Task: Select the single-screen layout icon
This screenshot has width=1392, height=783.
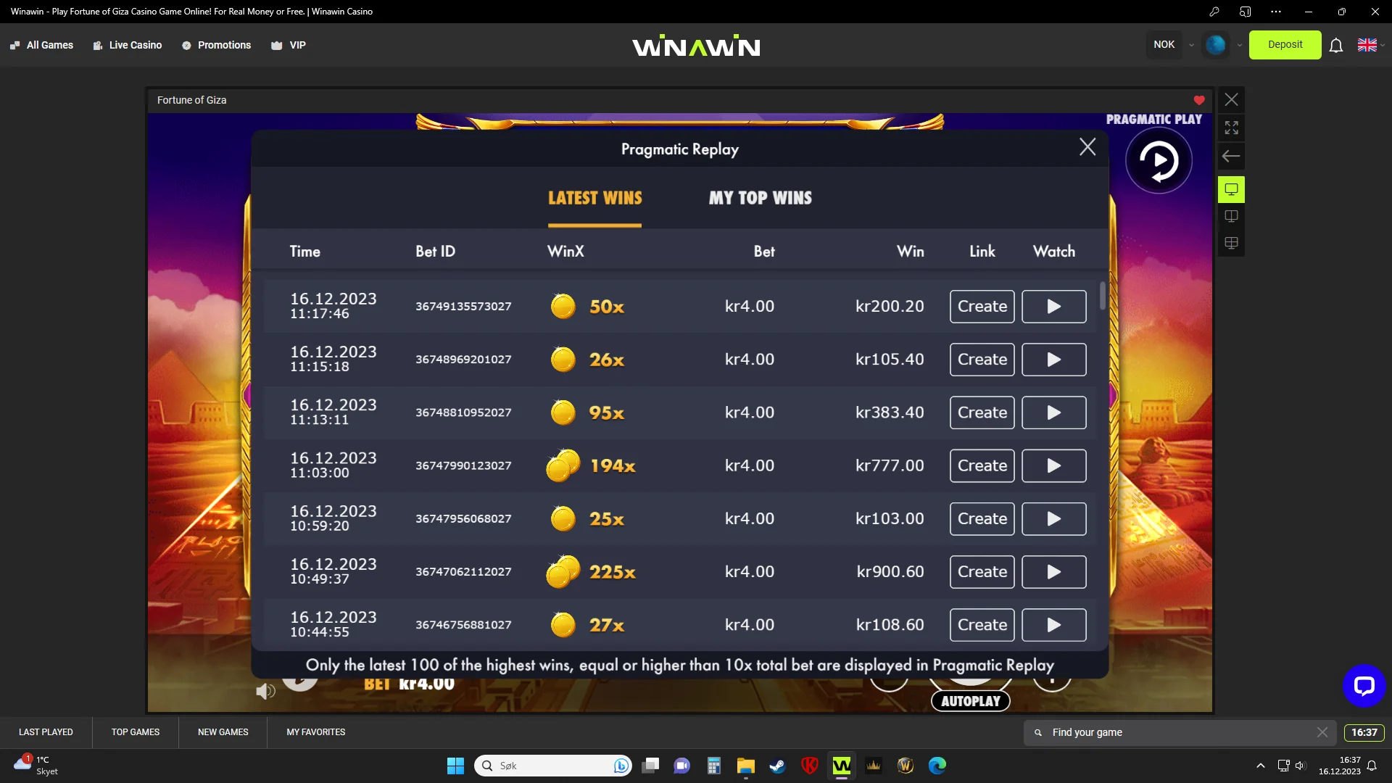Action: point(1231,190)
